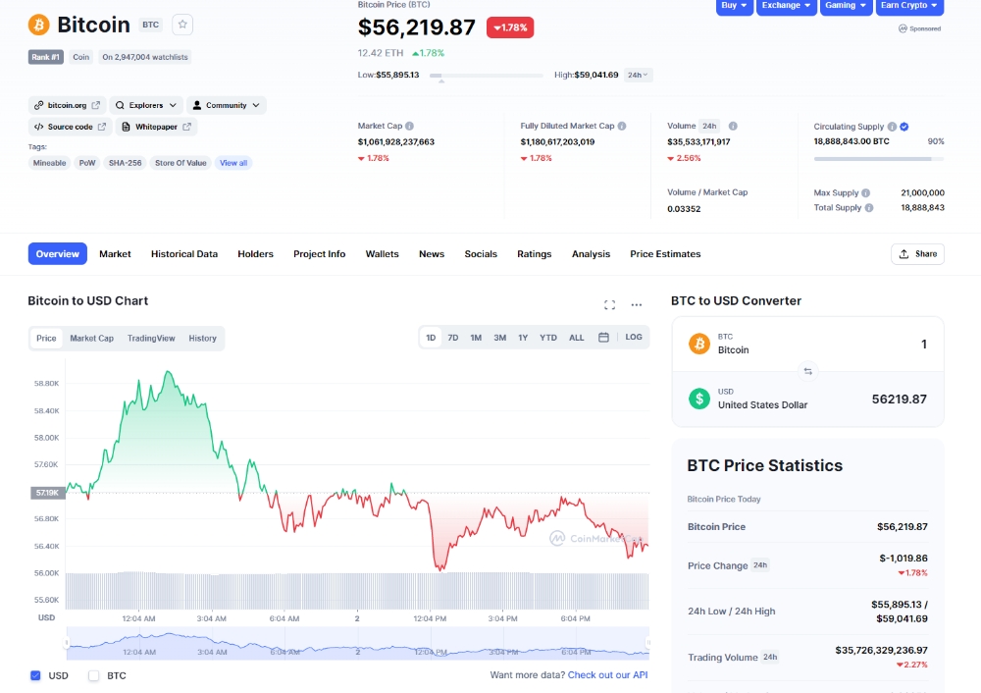Open the bitcoin.org website link
Image resolution: width=981 pixels, height=693 pixels.
pyautogui.click(x=67, y=105)
